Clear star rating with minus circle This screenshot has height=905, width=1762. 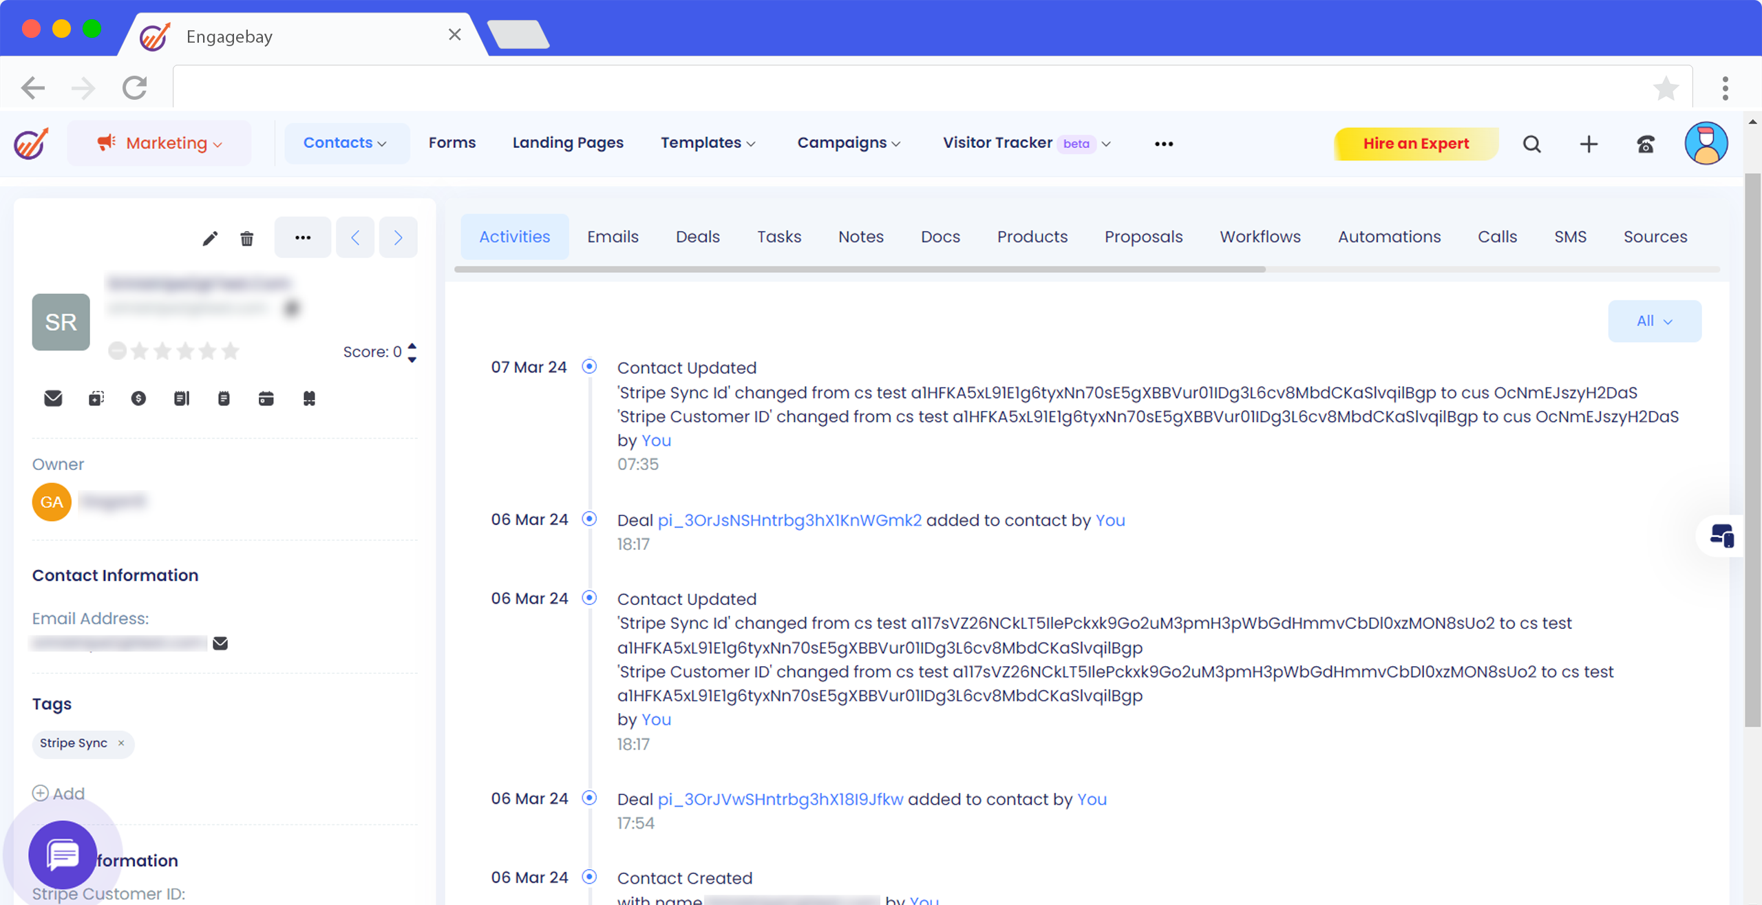(x=117, y=352)
